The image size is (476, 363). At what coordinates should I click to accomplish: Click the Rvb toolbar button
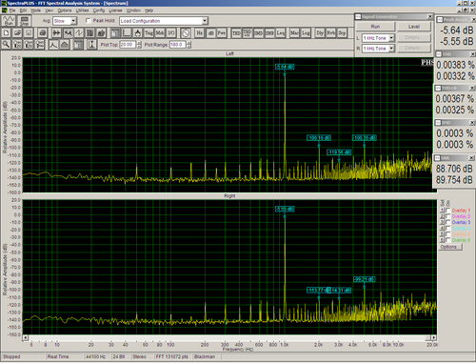(330, 32)
